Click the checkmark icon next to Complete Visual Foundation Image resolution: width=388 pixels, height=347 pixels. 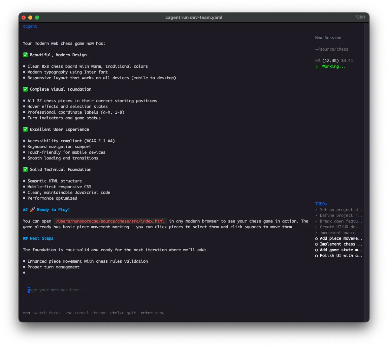25,89
